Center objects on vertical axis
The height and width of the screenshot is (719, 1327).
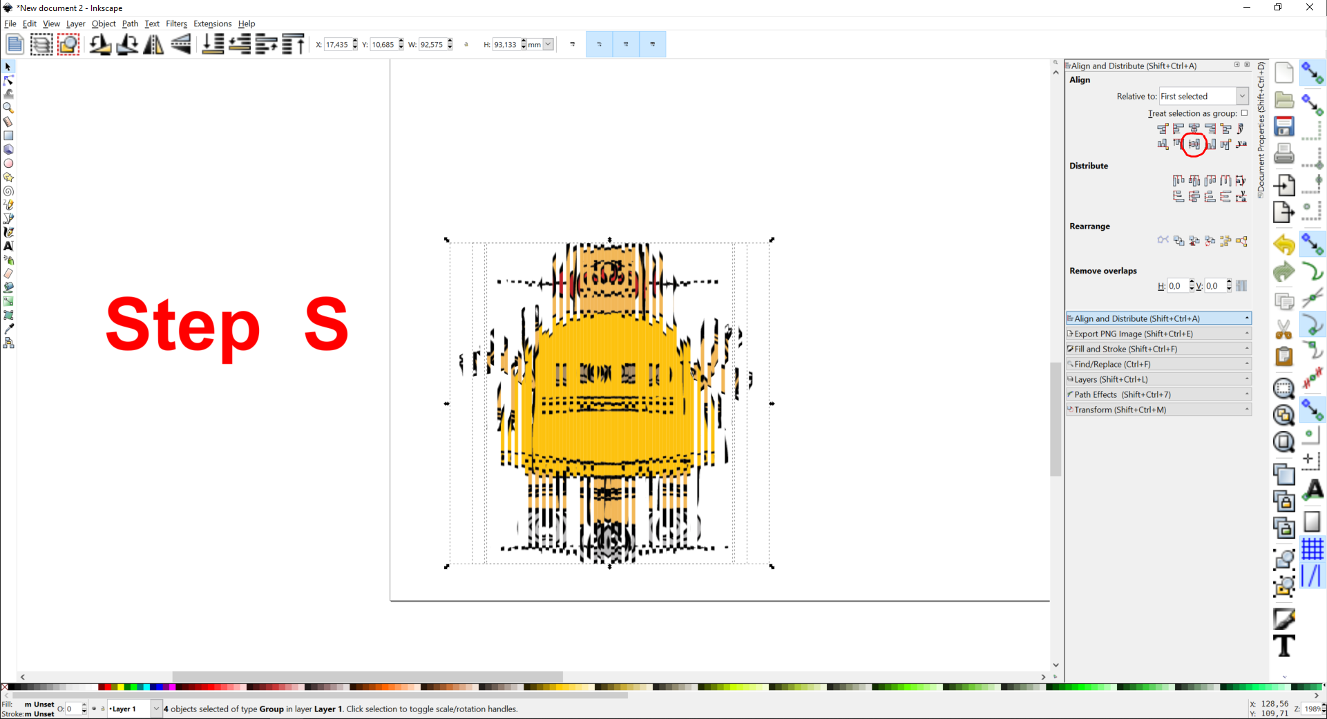1194,128
